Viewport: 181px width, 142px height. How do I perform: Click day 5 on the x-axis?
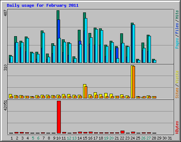tap(33, 138)
